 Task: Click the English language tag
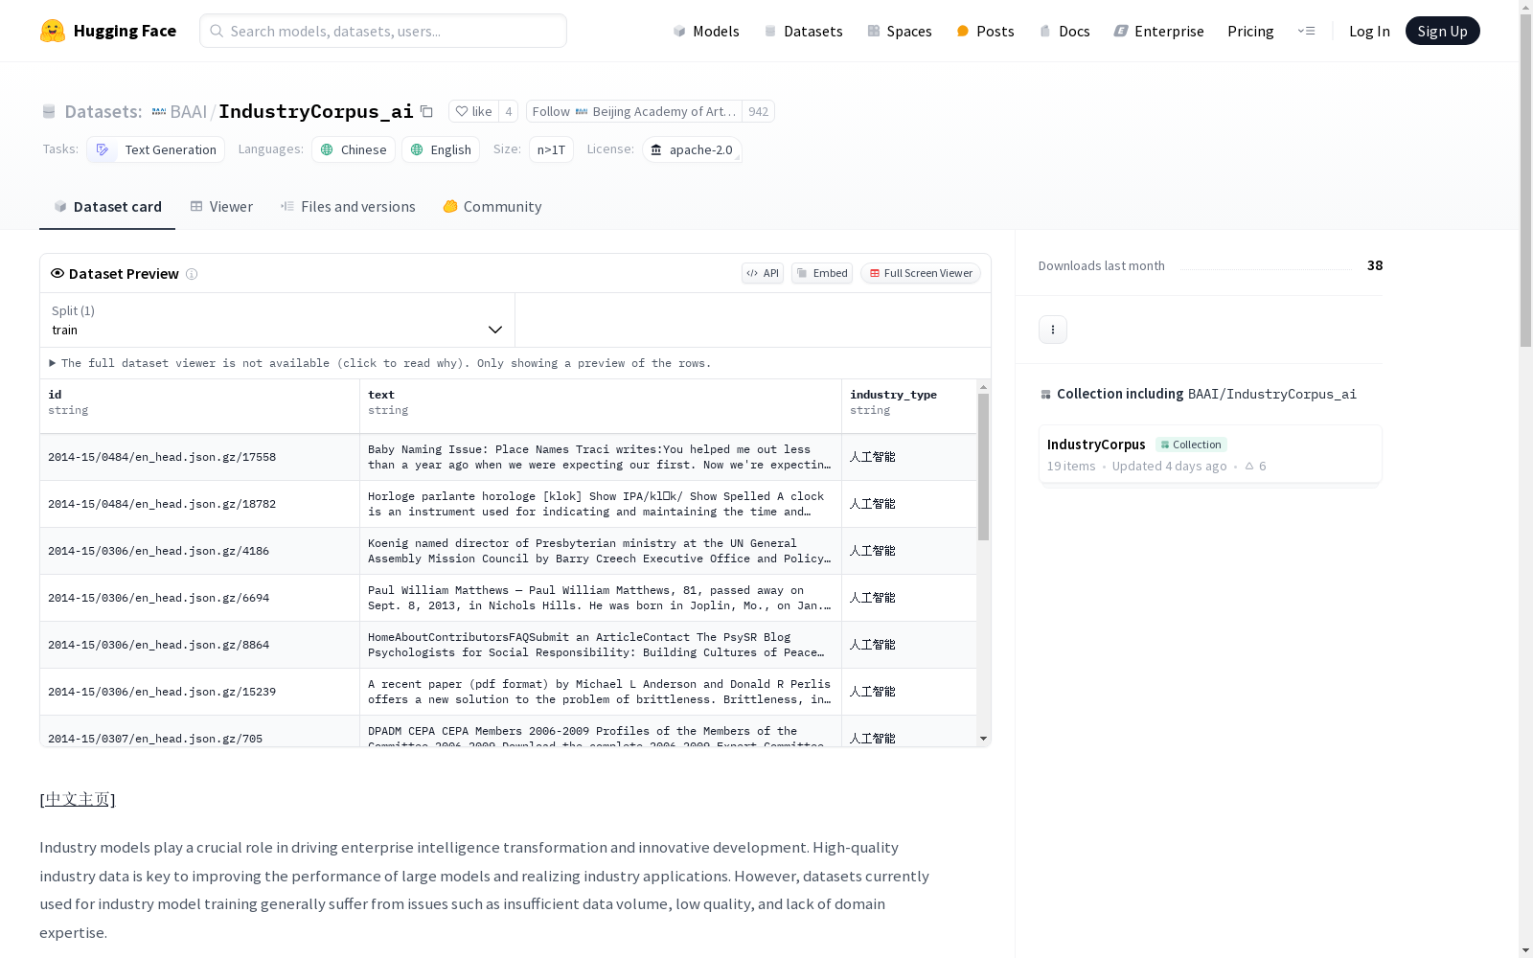(x=441, y=149)
